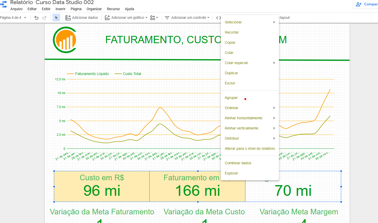The height and width of the screenshot is (223, 378).
Task: Click Adicionar dados button
Action: click(x=82, y=18)
